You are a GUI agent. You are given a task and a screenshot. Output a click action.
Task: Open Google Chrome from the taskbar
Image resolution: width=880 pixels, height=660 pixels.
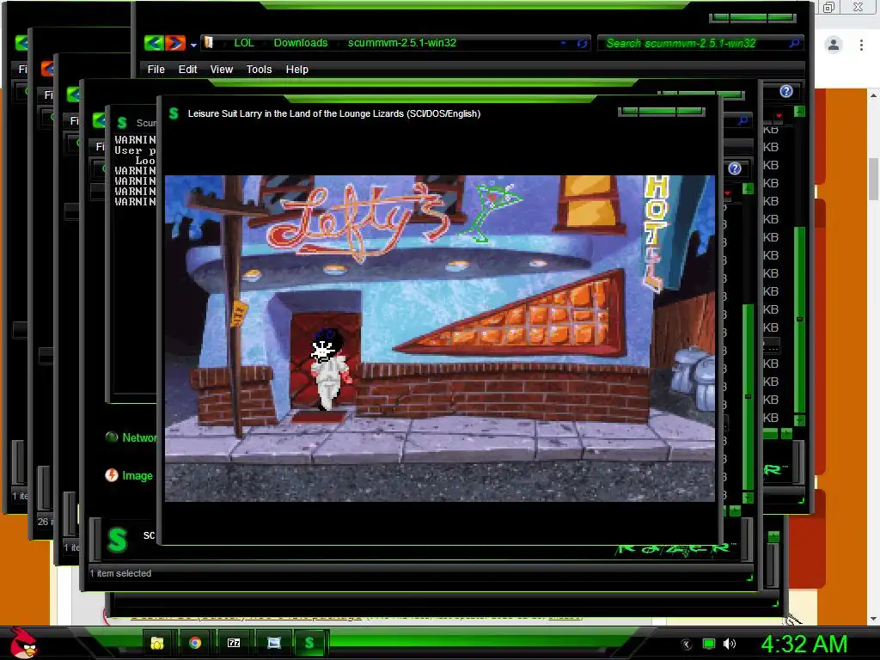point(195,643)
